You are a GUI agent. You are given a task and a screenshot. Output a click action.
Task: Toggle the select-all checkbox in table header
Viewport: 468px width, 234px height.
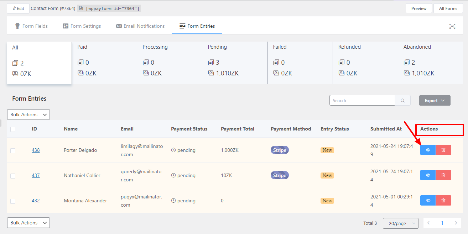click(x=13, y=129)
